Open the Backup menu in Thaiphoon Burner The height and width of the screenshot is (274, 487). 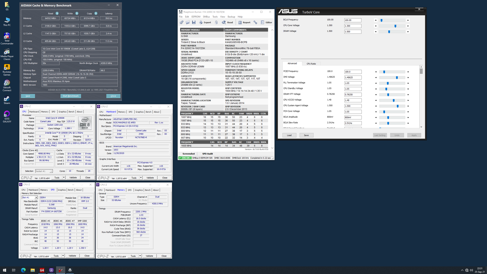click(231, 17)
